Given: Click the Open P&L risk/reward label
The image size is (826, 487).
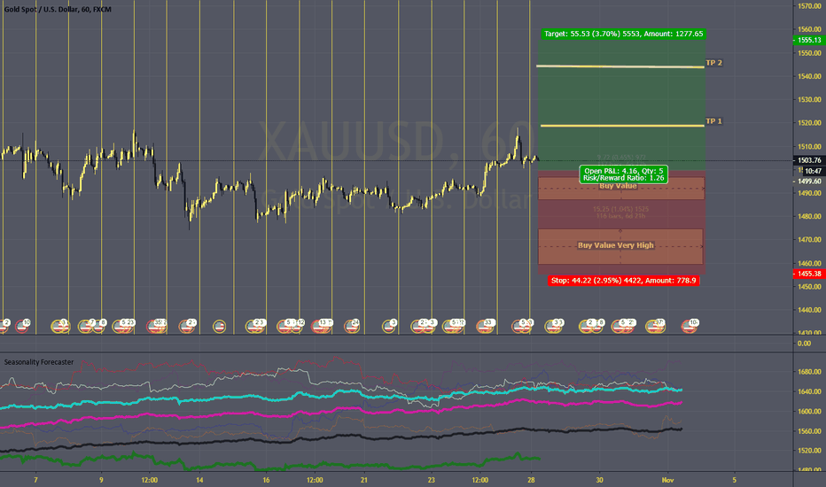Looking at the screenshot, I should pyautogui.click(x=624, y=174).
